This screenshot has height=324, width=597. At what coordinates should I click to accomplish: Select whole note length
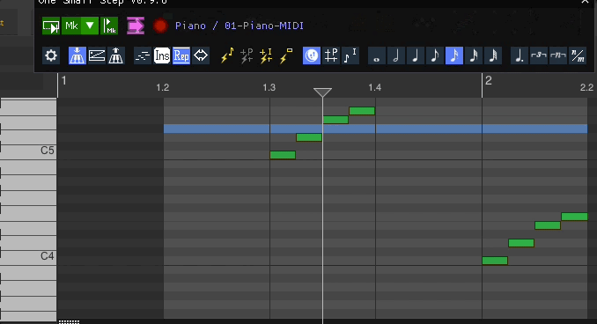point(377,55)
